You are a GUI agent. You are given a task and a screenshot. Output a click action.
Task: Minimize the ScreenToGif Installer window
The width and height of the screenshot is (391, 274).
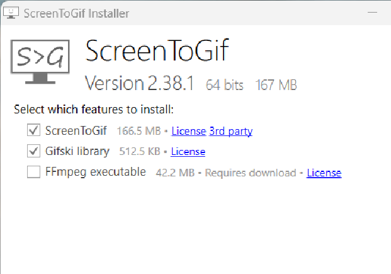click(x=372, y=12)
